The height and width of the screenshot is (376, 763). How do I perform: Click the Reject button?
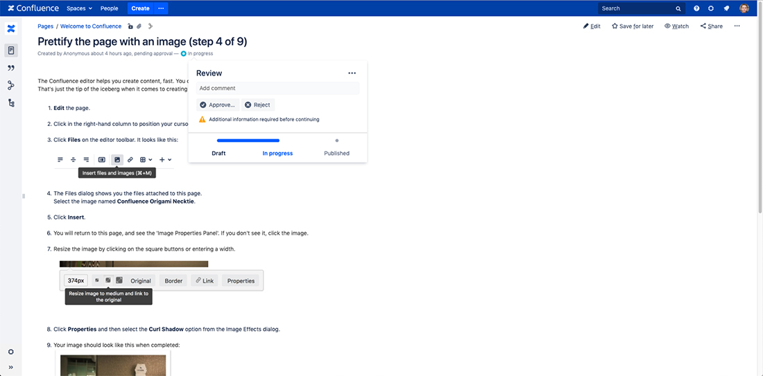pyautogui.click(x=258, y=105)
